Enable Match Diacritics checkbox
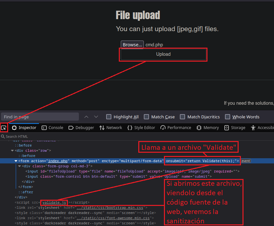Image resolution: width=274 pixels, height=226 pixels. [182, 117]
